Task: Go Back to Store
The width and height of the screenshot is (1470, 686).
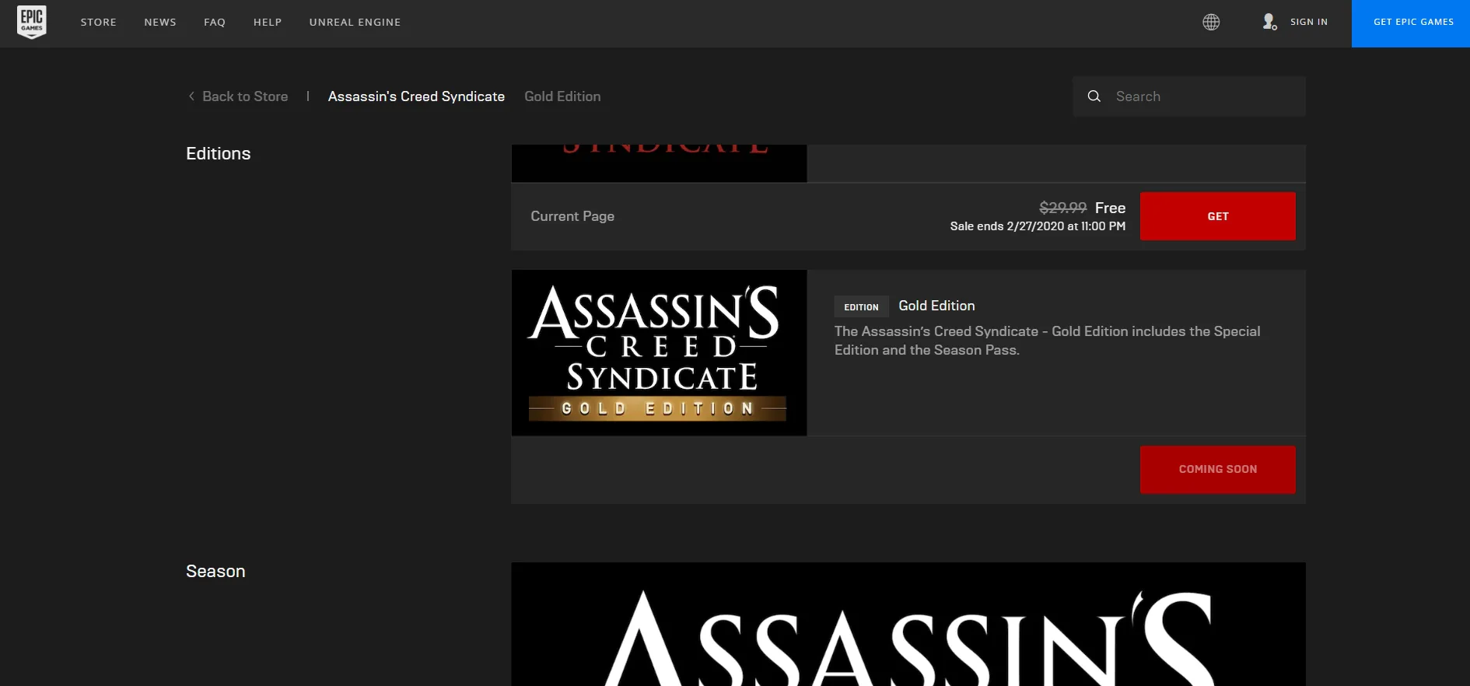Action: 245,96
